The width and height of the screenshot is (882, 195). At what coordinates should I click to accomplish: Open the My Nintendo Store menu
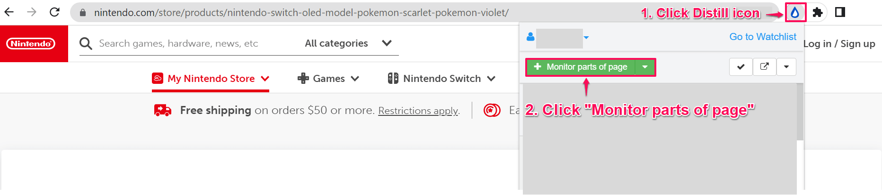coord(211,79)
